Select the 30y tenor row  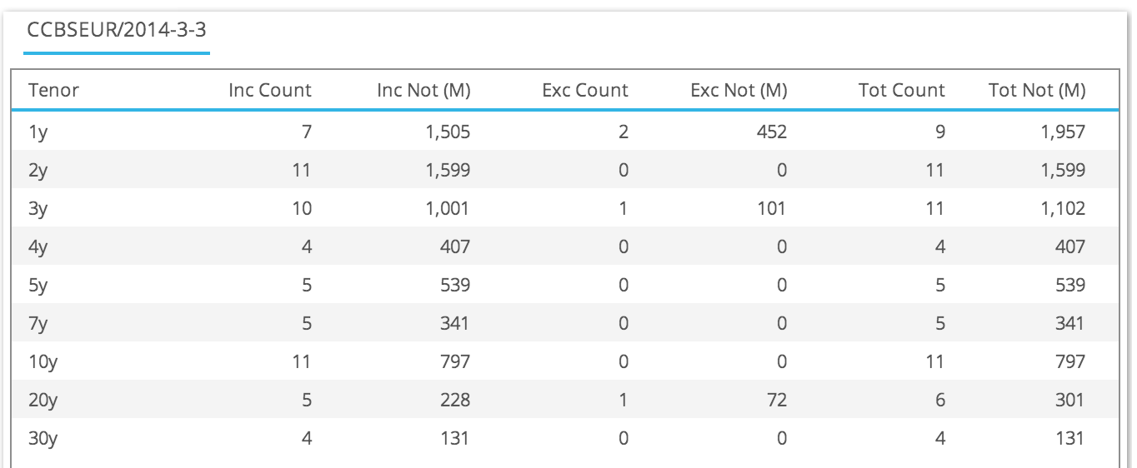[564, 438]
